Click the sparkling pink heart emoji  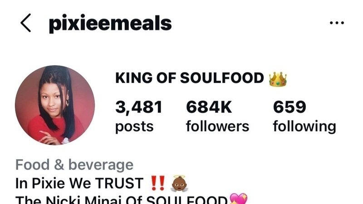tap(239, 199)
